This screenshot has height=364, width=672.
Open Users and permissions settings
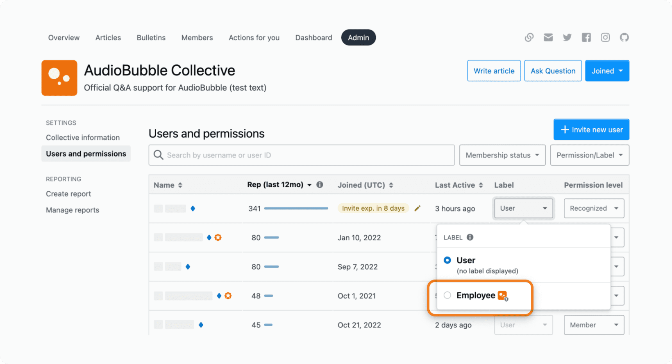(86, 154)
